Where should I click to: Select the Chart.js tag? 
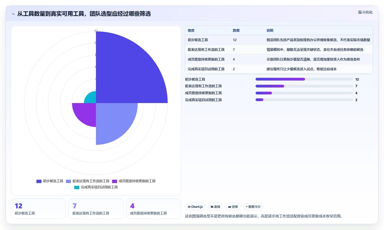click(x=195, y=207)
